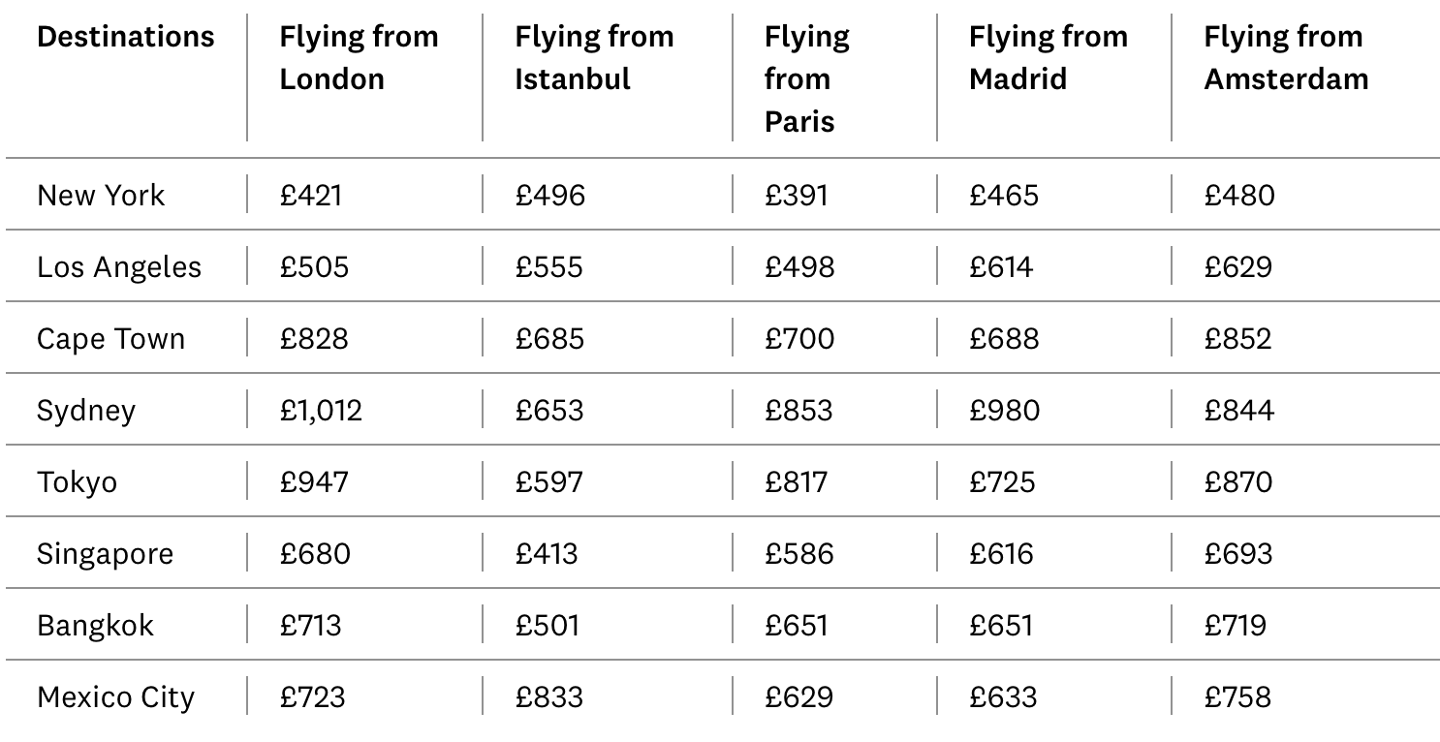This screenshot has height=742, width=1440.
Task: Click the Destinations column header
Action: coord(126,37)
